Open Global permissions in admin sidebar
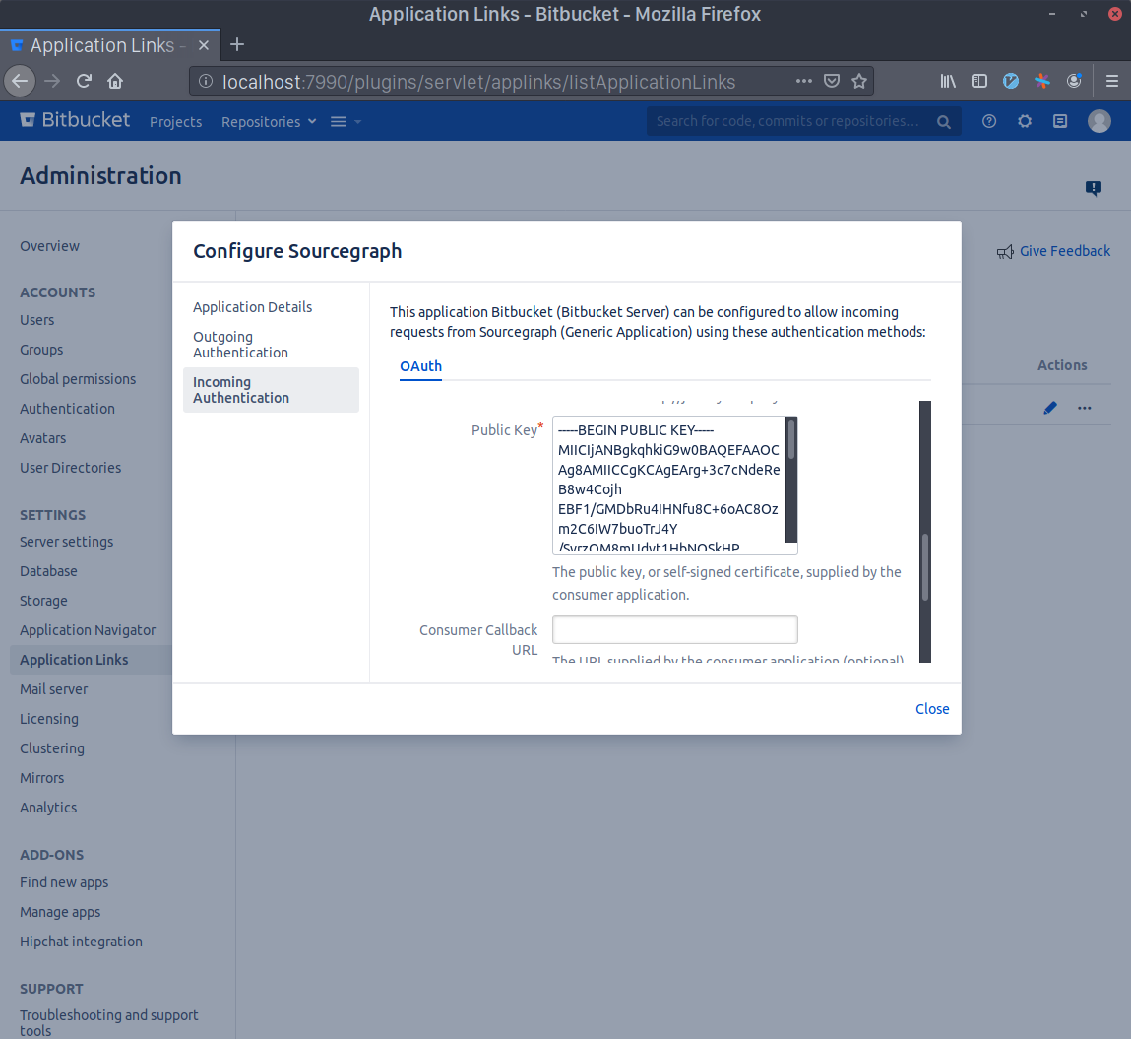This screenshot has width=1131, height=1039. pyautogui.click(x=78, y=379)
